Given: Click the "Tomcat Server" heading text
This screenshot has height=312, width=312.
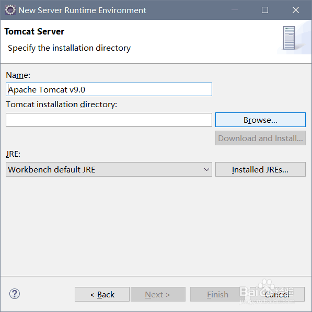Looking at the screenshot, I should tap(34, 31).
